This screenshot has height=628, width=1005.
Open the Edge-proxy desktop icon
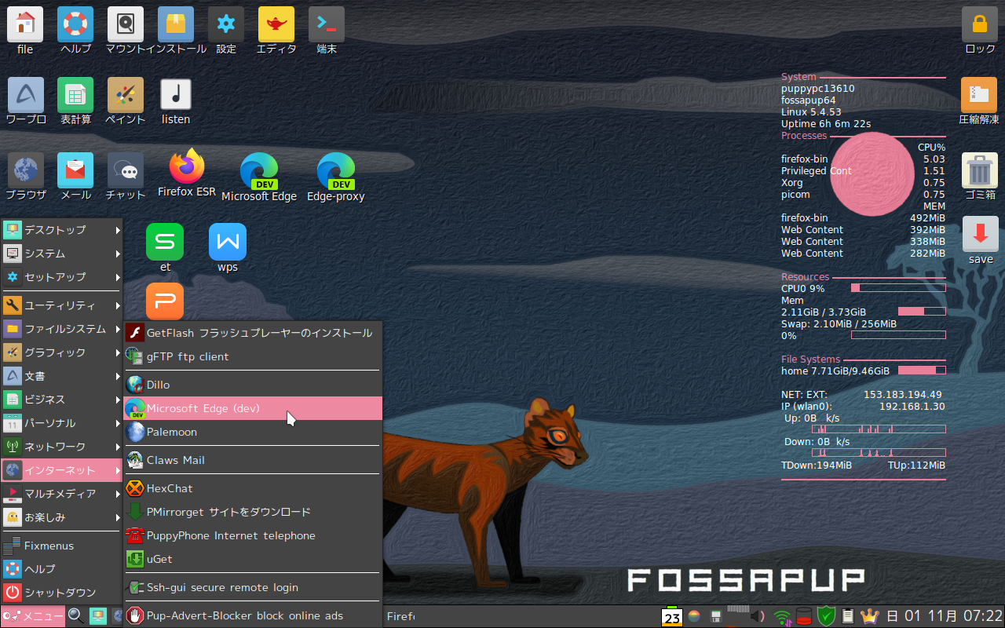coord(335,169)
